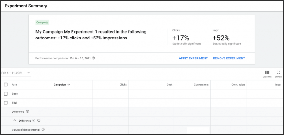
Task: Toggle the select-all checkbox in Arm header
Action: coord(6,84)
